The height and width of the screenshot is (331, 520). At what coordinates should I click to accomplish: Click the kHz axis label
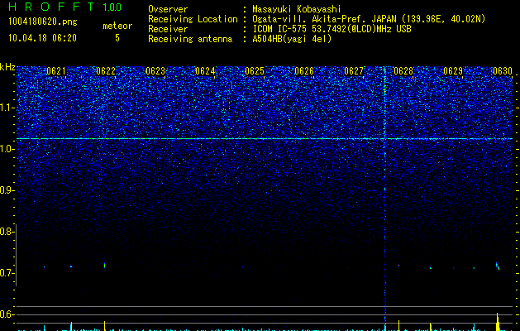[7, 67]
